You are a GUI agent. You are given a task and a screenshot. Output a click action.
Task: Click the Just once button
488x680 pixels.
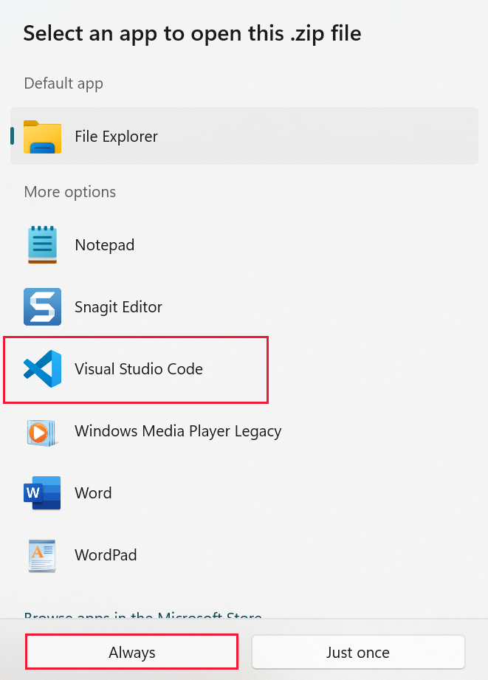click(358, 652)
